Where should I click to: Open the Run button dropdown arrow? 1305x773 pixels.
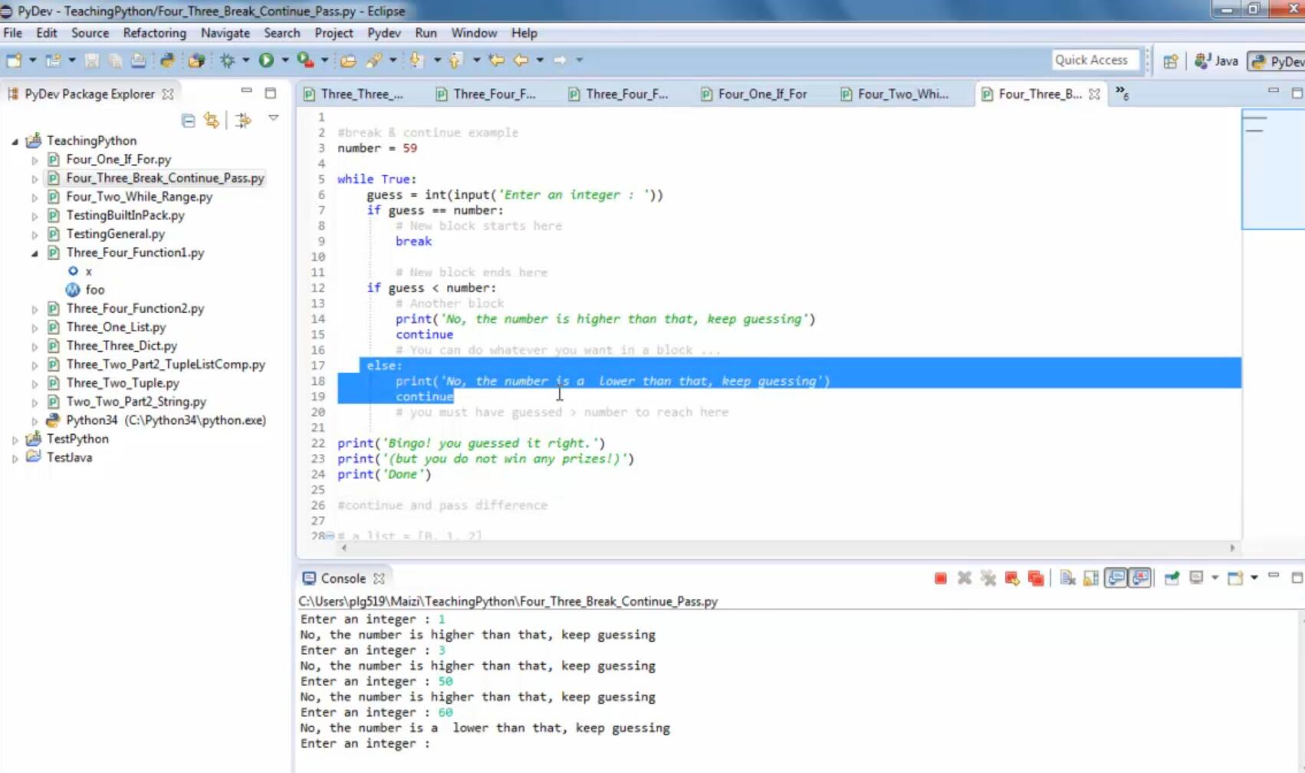(x=285, y=60)
